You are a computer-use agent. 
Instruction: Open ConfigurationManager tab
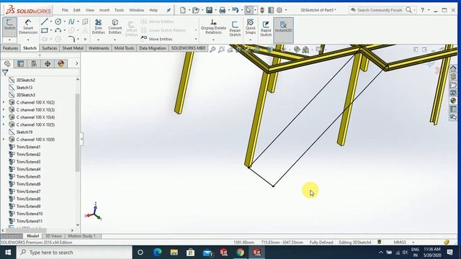click(34, 63)
